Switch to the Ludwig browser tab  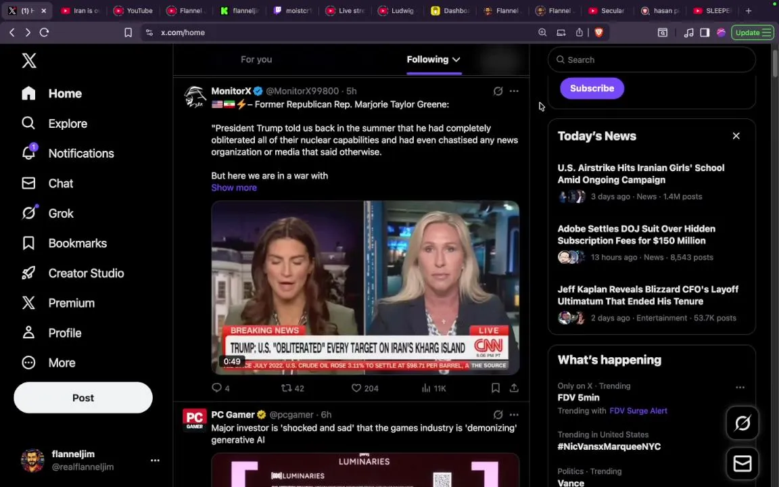click(x=396, y=10)
